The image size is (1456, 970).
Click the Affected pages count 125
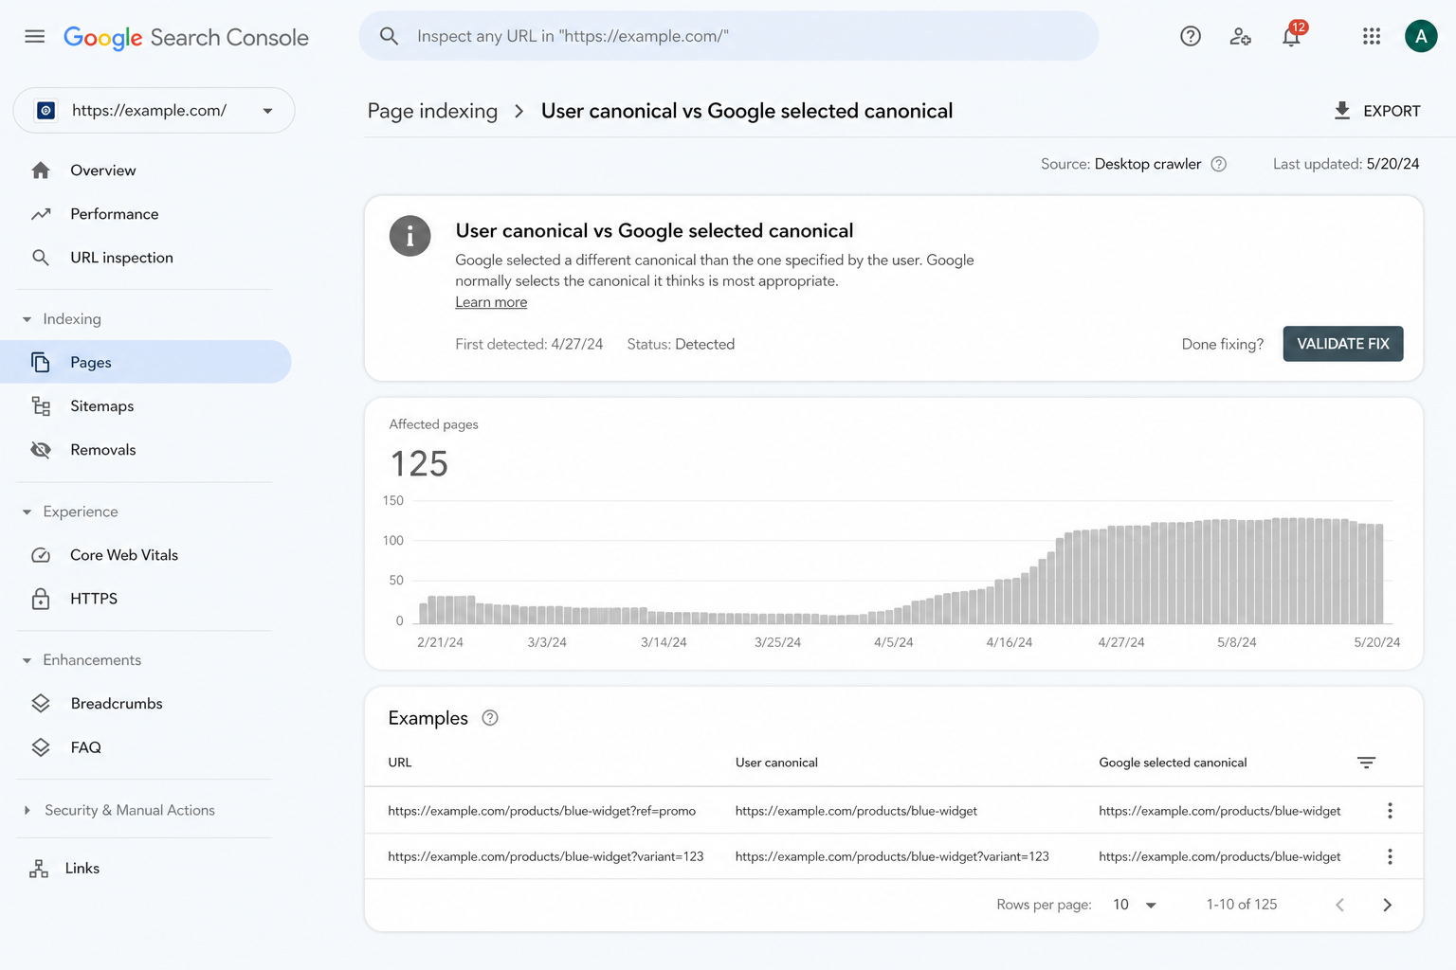click(x=419, y=464)
